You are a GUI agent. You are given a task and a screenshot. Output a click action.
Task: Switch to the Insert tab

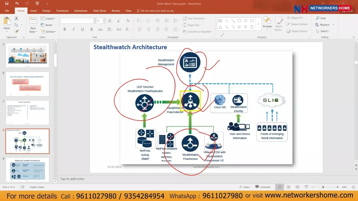click(34, 11)
